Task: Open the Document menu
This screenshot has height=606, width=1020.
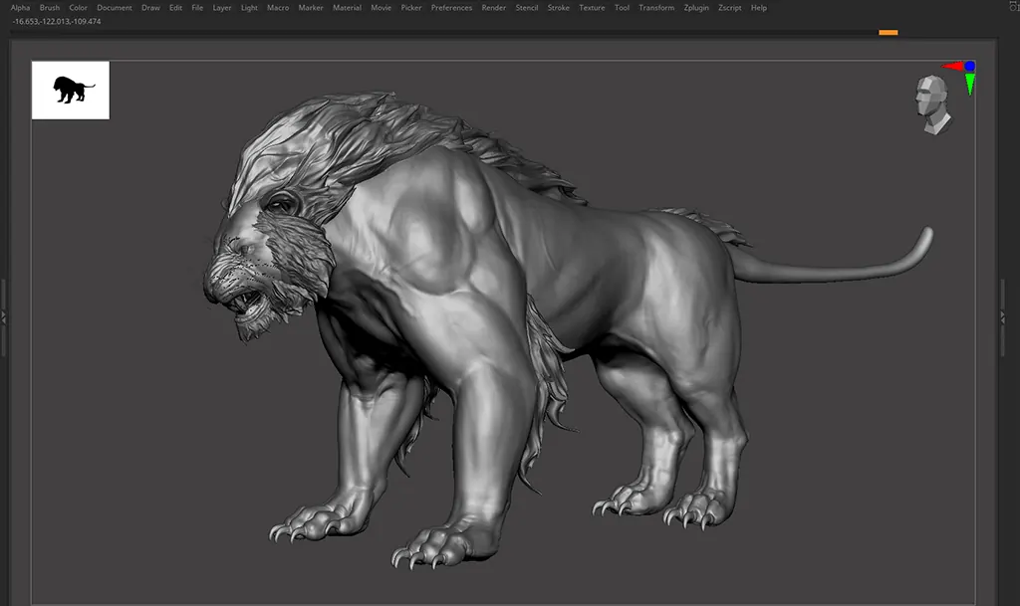Action: (115, 8)
